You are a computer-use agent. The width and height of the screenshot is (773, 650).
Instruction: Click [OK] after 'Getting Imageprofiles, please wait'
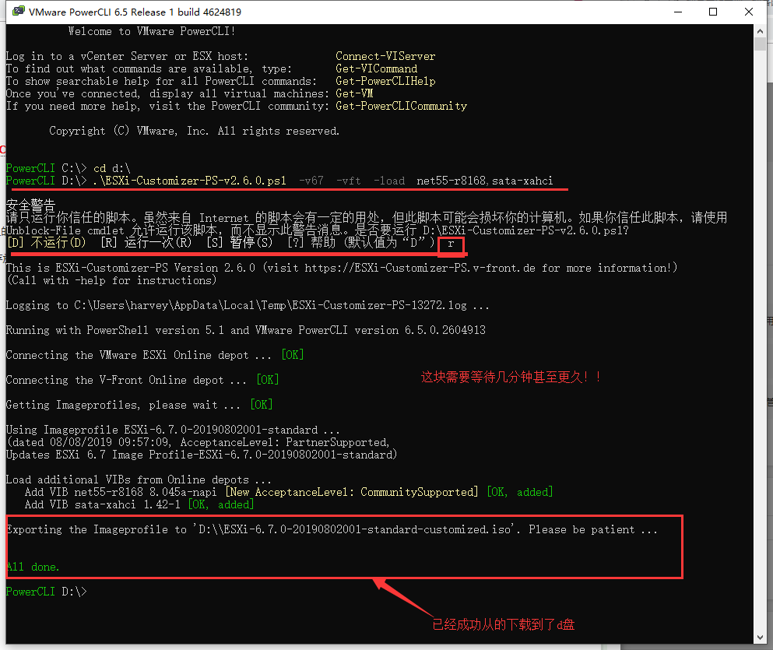tap(262, 405)
